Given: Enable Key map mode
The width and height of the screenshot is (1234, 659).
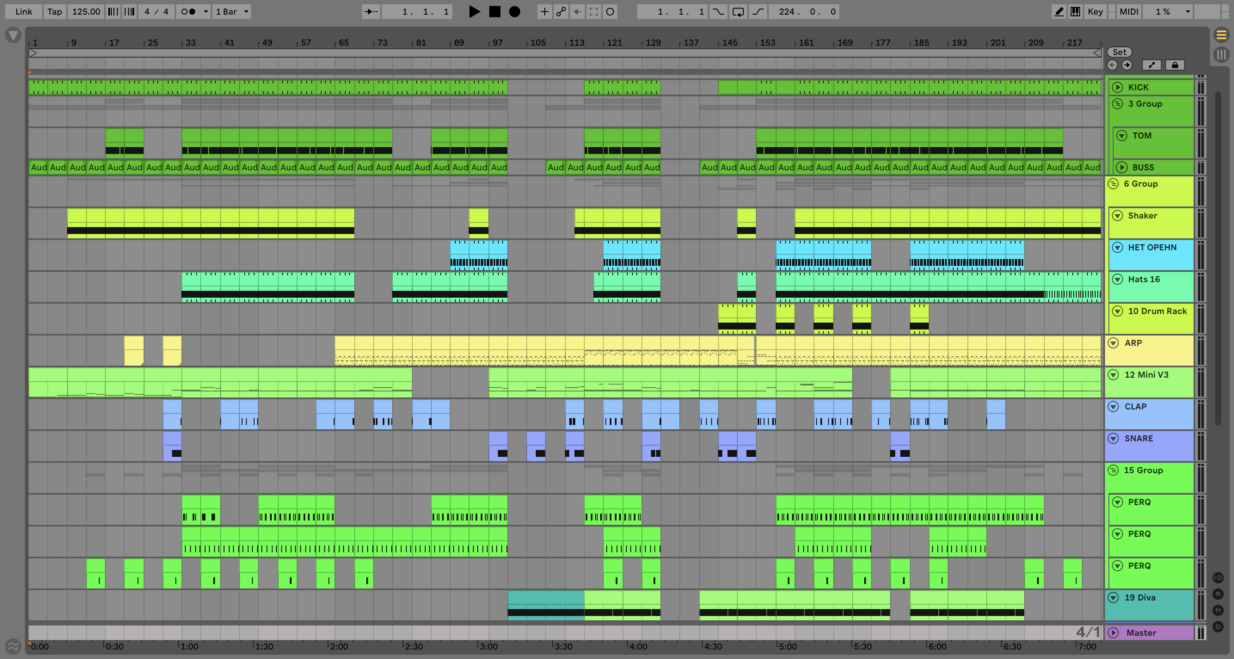Looking at the screenshot, I should point(1095,12).
